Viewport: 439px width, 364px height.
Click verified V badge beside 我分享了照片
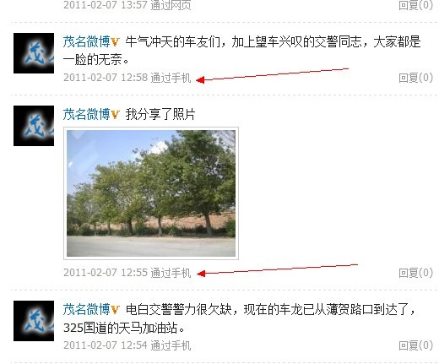115,115
